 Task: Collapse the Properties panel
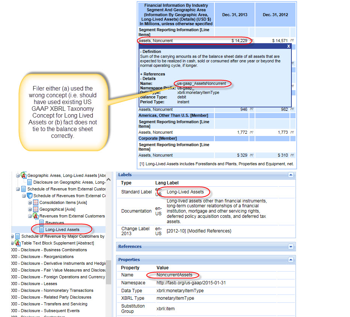coord(291,260)
